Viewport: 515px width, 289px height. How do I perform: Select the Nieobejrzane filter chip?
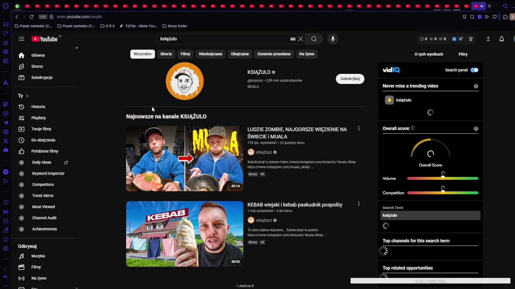click(210, 54)
